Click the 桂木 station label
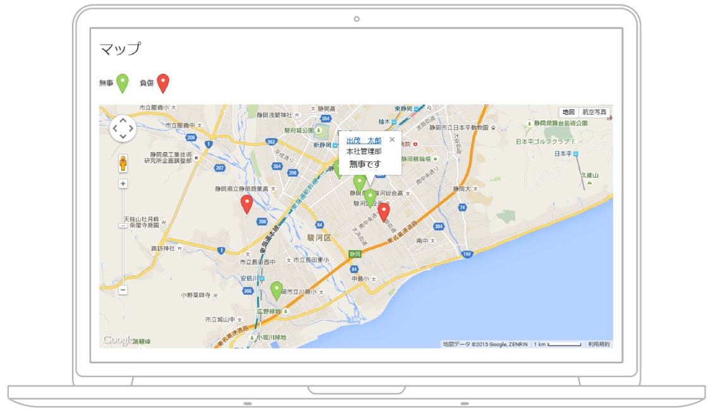Screen dimensions: 713x410 (x=384, y=122)
